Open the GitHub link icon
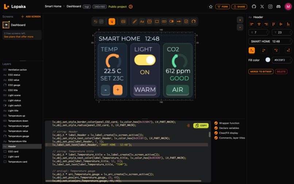The width and height of the screenshot is (294, 184). 254,7
